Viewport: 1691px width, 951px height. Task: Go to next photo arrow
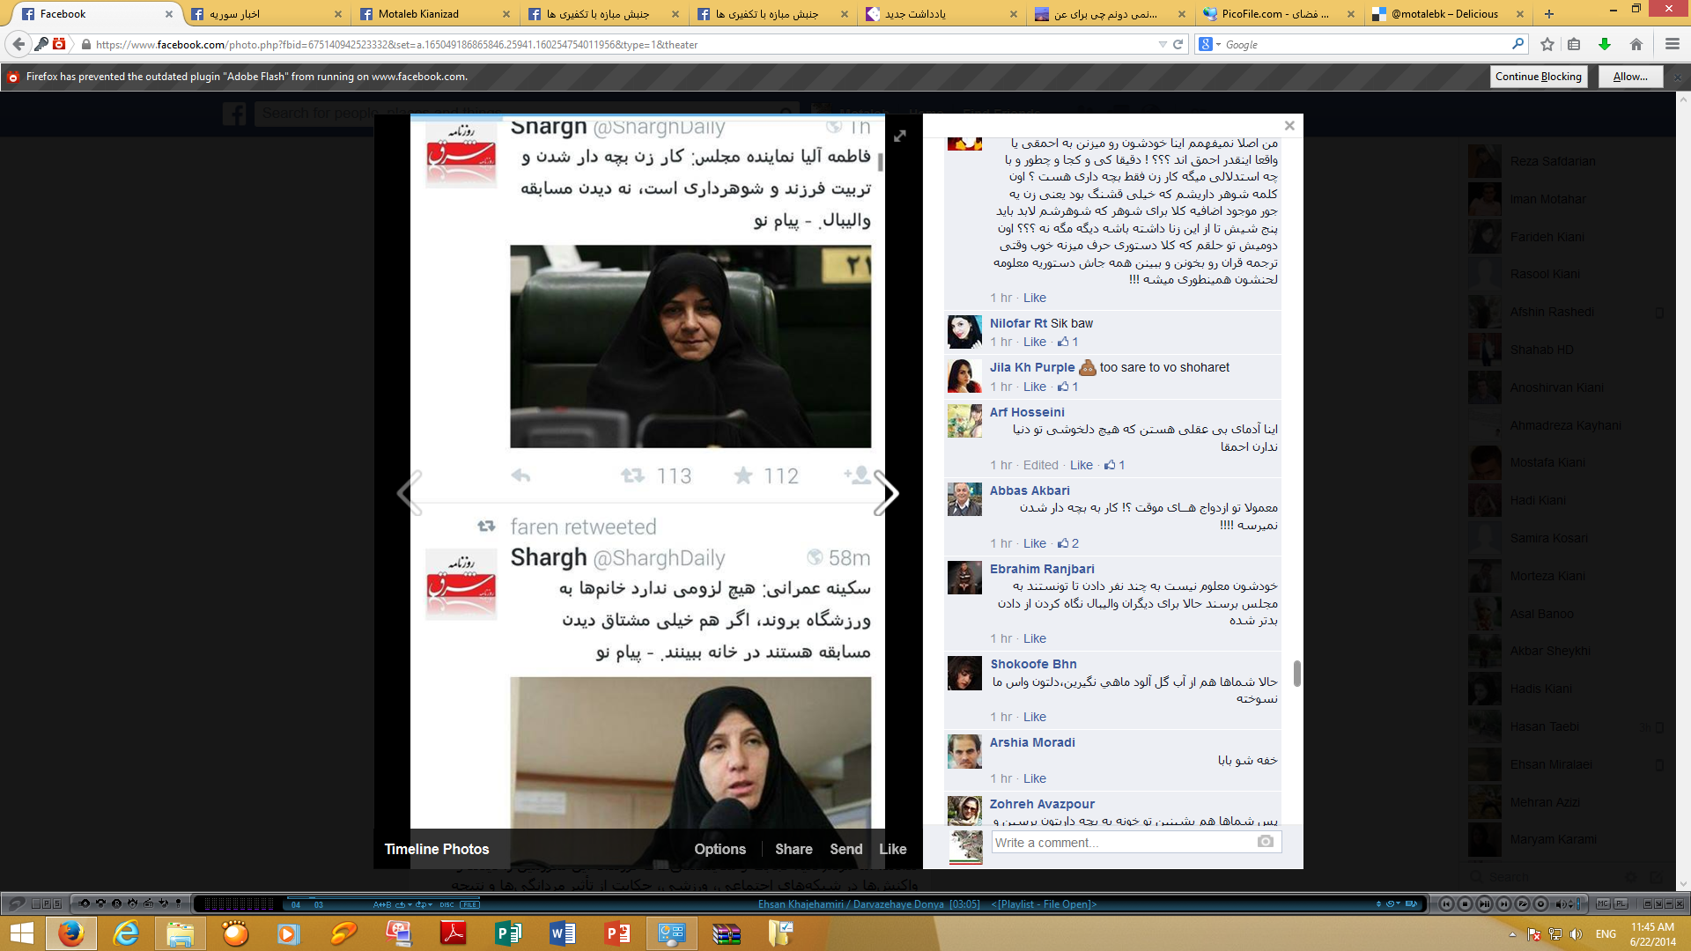886,493
